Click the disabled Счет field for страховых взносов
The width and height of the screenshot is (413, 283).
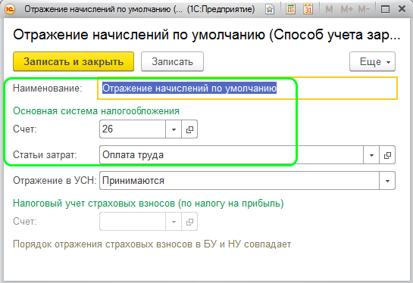coord(133,222)
